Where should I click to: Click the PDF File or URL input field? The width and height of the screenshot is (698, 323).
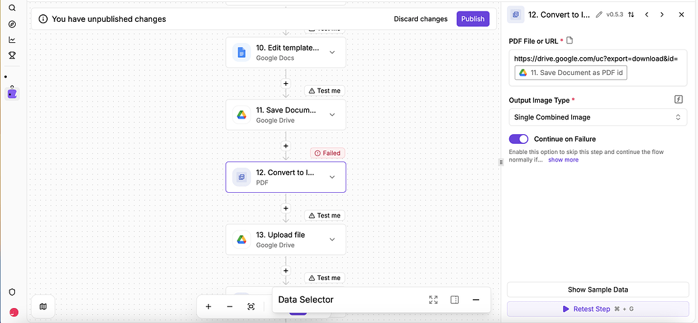[598, 67]
